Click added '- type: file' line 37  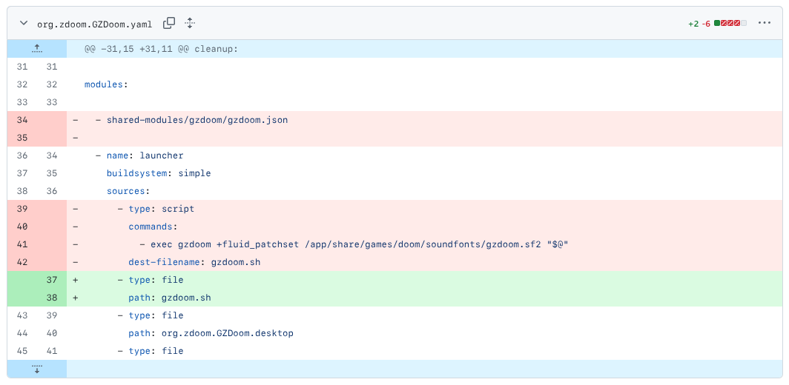coord(425,280)
